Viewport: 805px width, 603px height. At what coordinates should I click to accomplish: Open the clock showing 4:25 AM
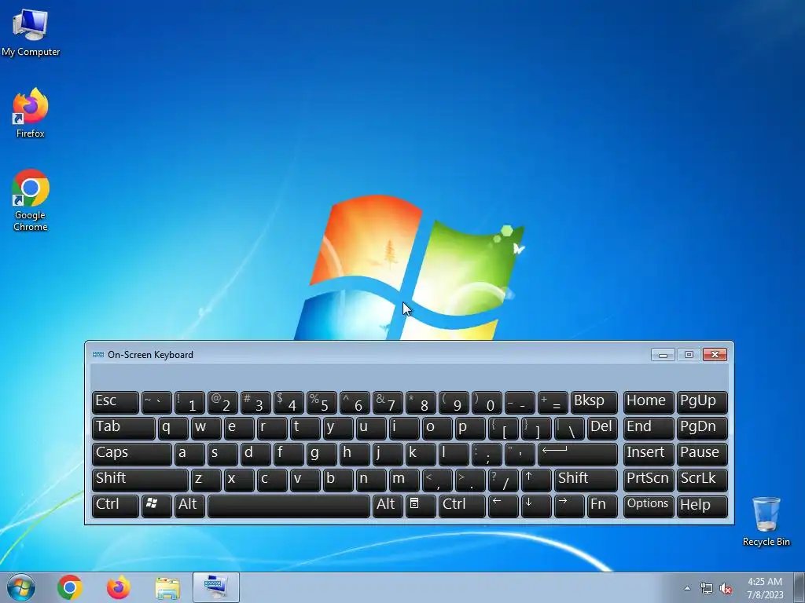(x=765, y=587)
